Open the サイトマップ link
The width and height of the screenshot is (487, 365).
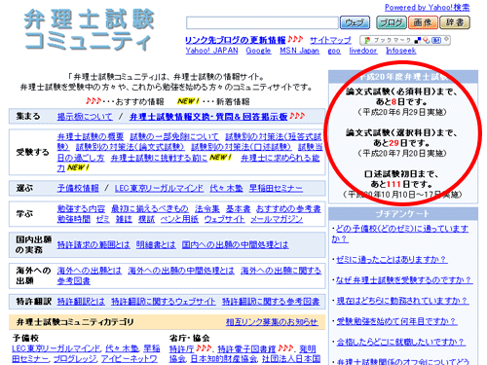coord(330,40)
